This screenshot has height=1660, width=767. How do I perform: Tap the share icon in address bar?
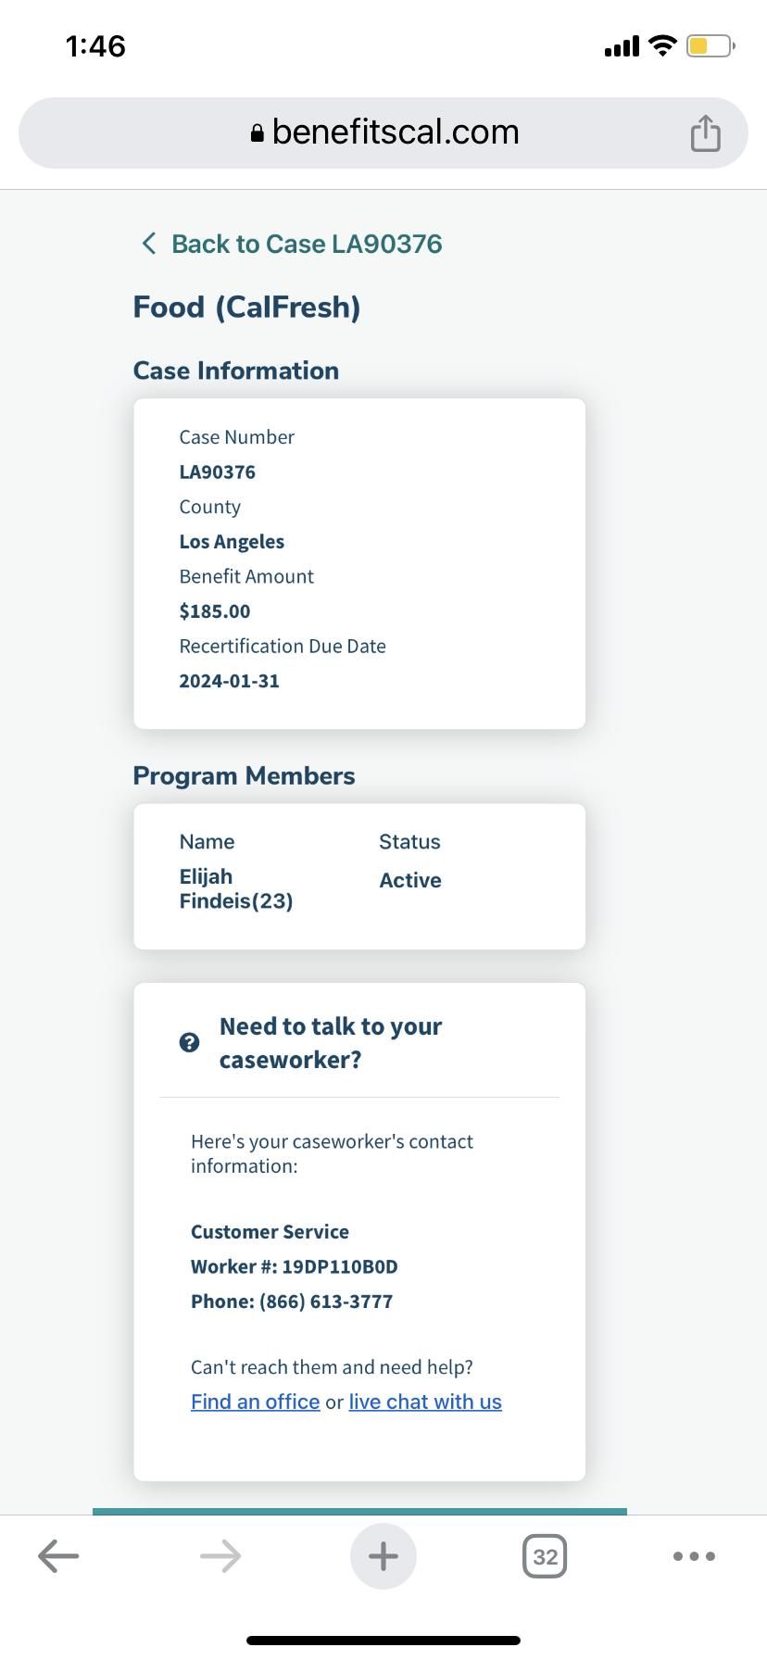point(705,133)
